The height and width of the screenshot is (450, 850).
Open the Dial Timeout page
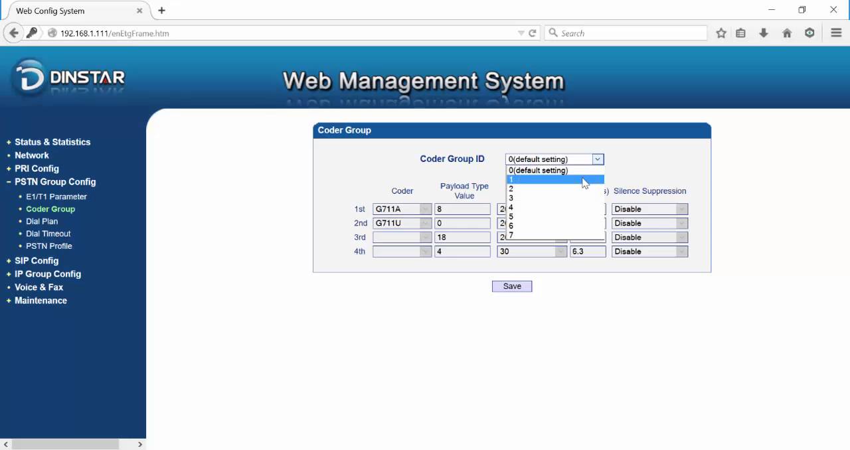[48, 234]
